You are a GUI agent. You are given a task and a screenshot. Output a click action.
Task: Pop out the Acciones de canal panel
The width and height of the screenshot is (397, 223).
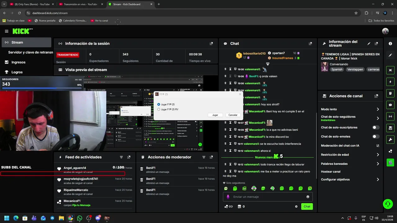click(x=376, y=96)
